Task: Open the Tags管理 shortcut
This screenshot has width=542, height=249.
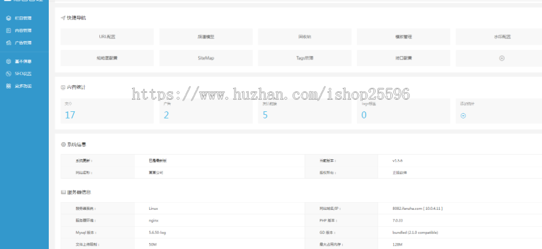Action: coord(305,58)
